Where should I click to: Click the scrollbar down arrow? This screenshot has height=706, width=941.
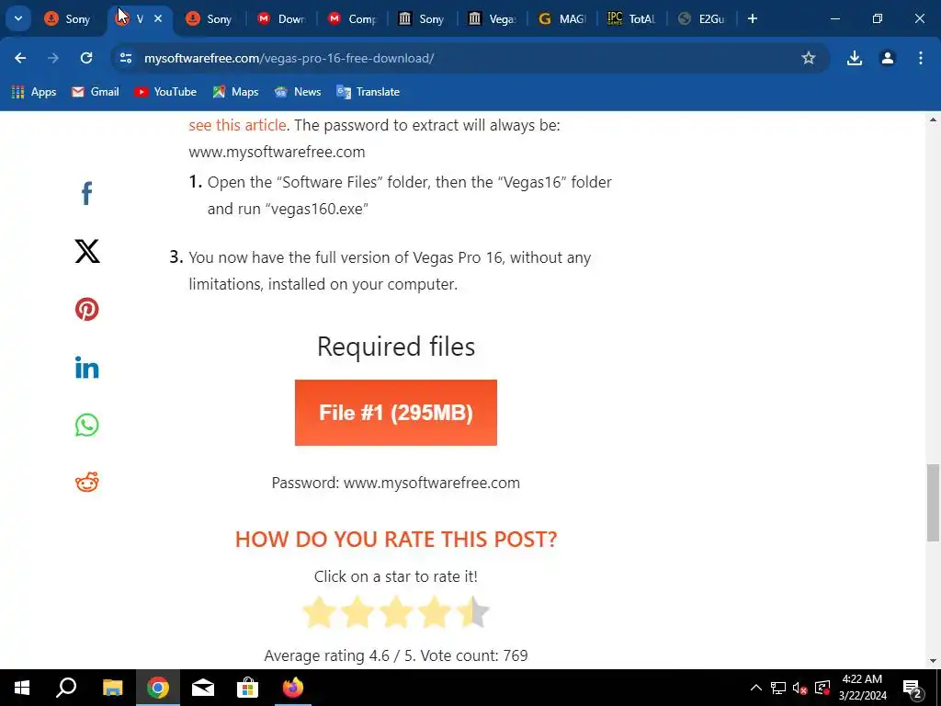click(x=934, y=661)
